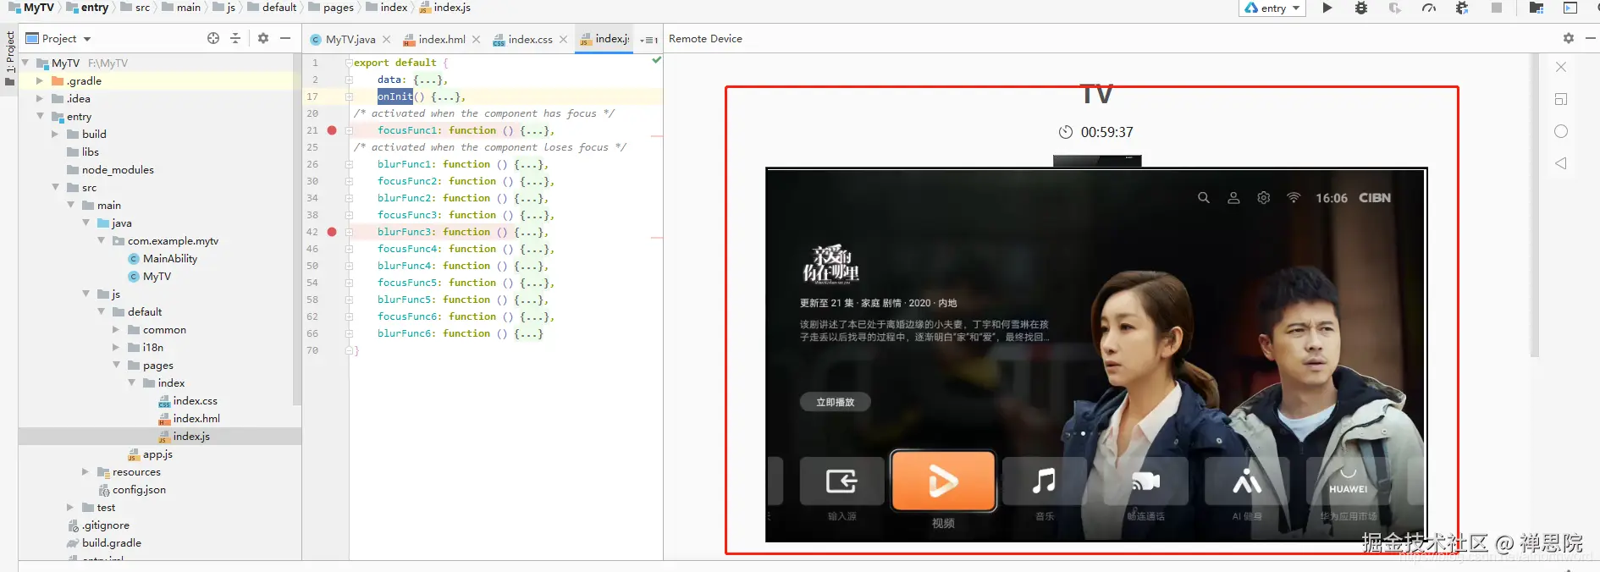1600x572 pixels.
Task: Locate current file in Project tree target icon
Action: click(213, 38)
